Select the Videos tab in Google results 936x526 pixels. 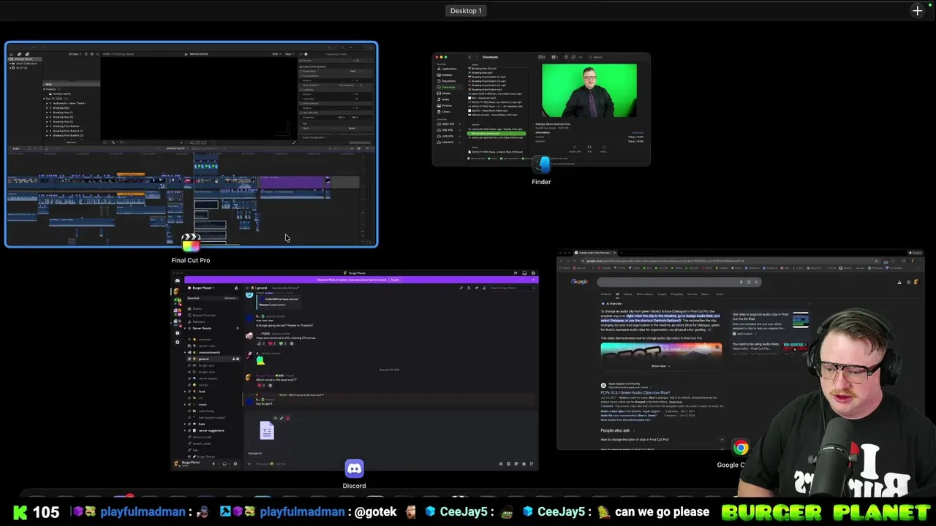627,294
